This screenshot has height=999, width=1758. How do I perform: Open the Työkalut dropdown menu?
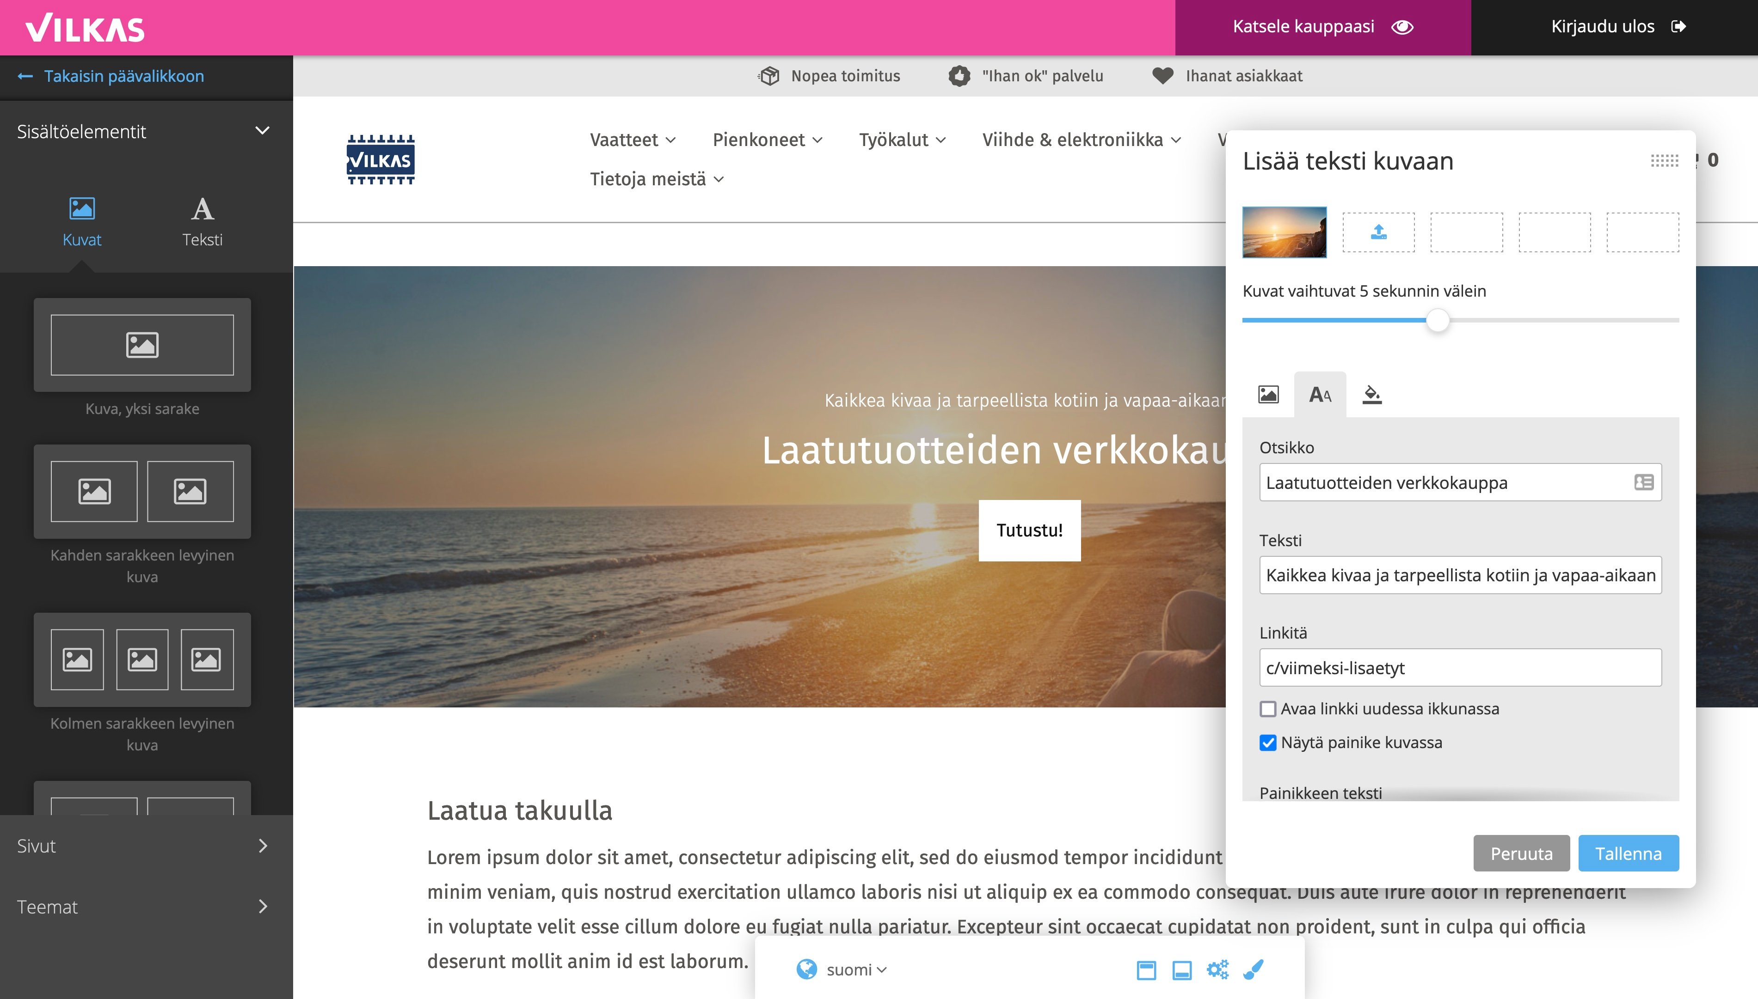coord(902,140)
